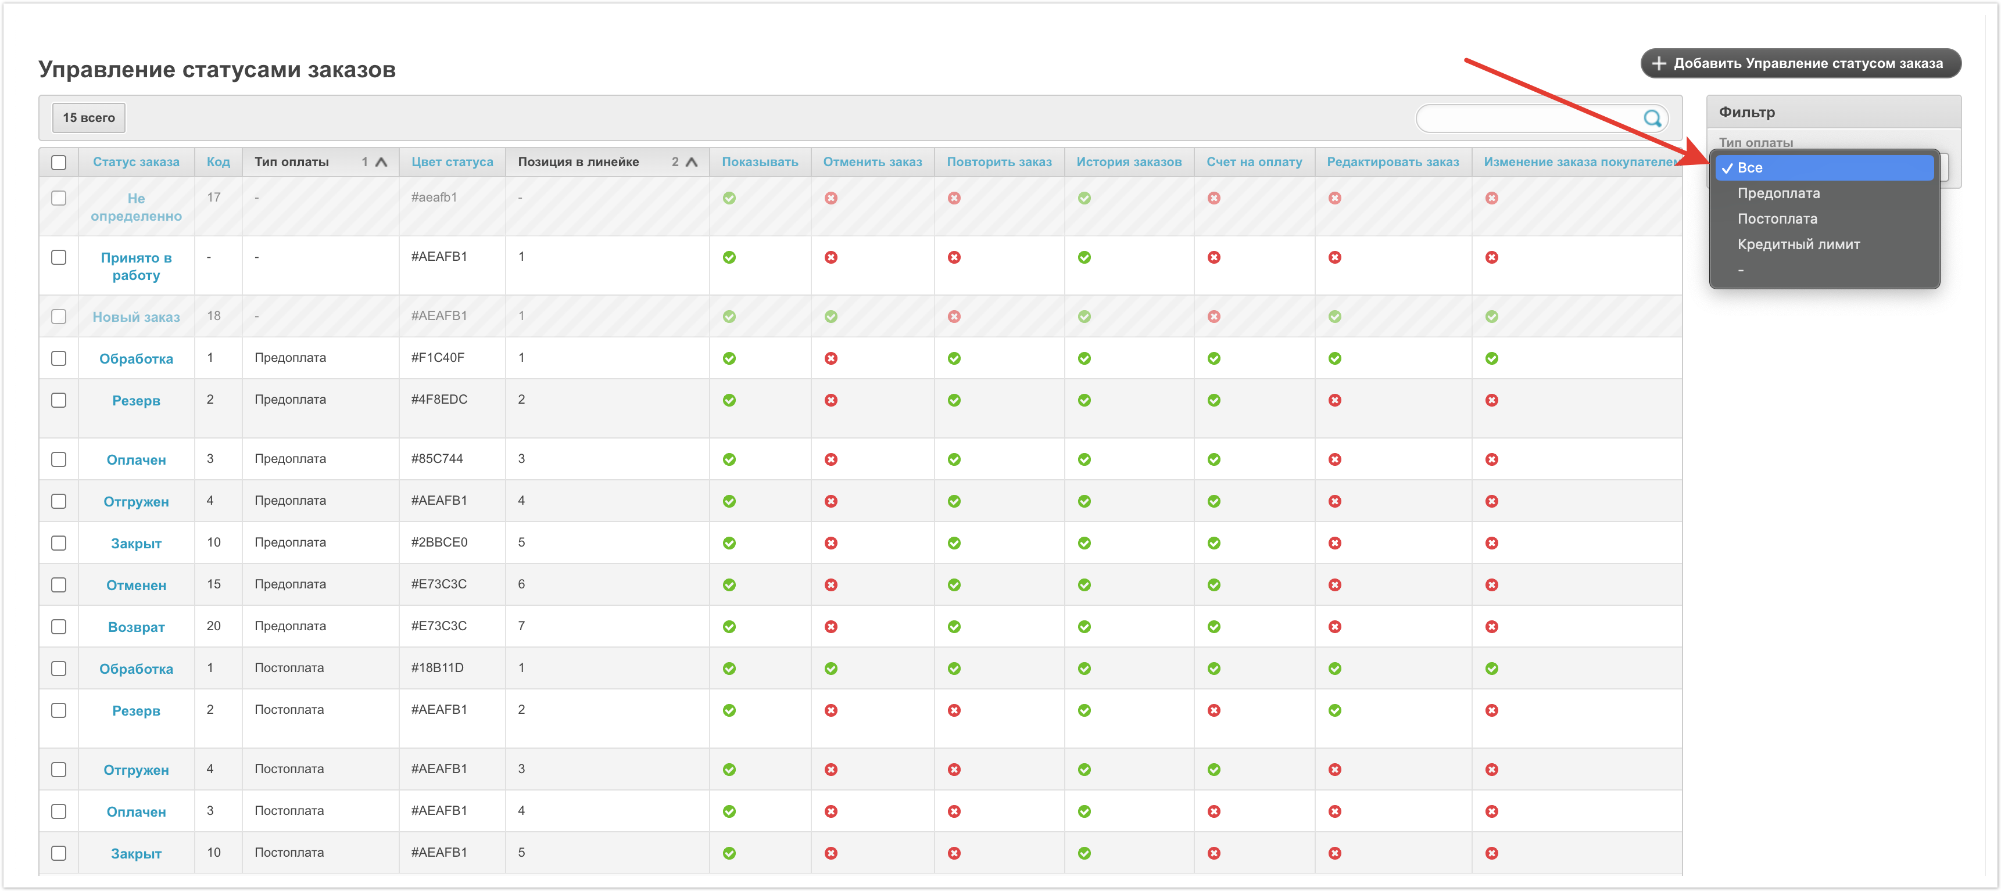Sort by the Цвет статуса column header
This screenshot has width=2001, height=891.
coord(452,162)
